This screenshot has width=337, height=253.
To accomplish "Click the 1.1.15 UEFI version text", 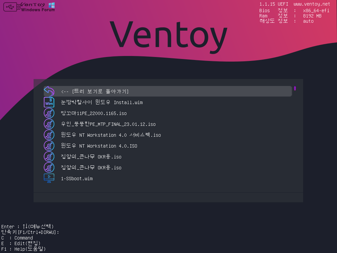I will [273, 4].
